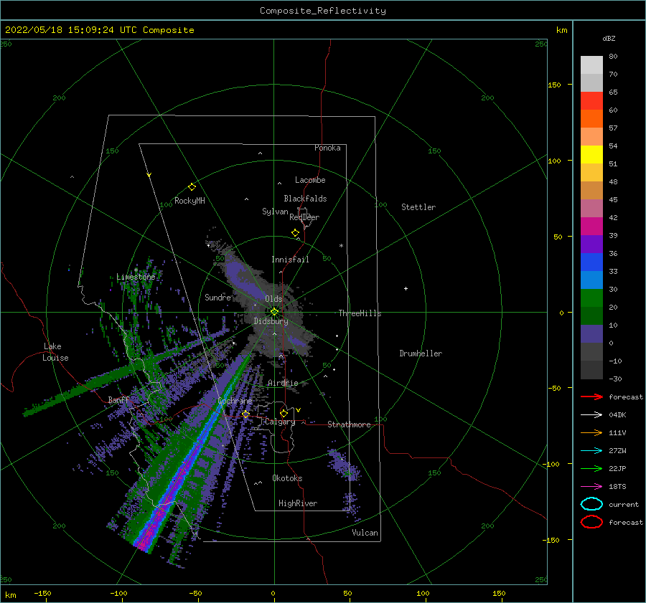Click the dBZ legend heading
Screen dimensions: 646x603
pyautogui.click(x=609, y=38)
